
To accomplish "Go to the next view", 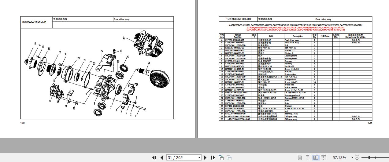I will pyautogui.click(x=228, y=157).
